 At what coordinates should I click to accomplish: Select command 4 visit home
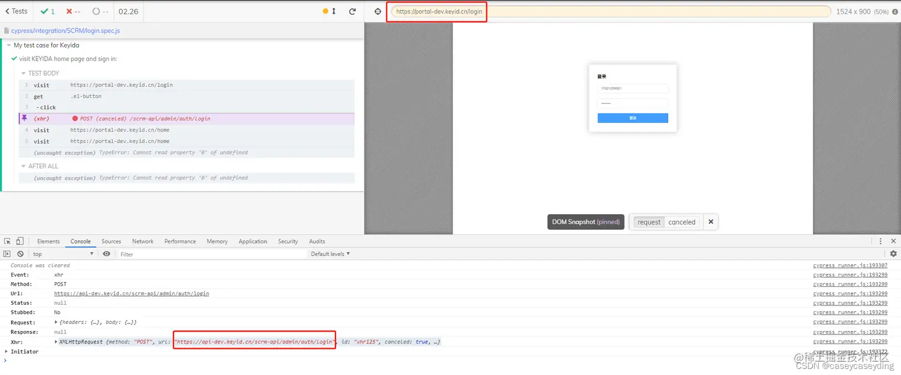coord(187,130)
